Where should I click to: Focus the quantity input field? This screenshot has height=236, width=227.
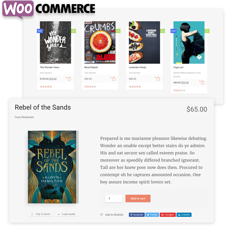click(x=114, y=198)
